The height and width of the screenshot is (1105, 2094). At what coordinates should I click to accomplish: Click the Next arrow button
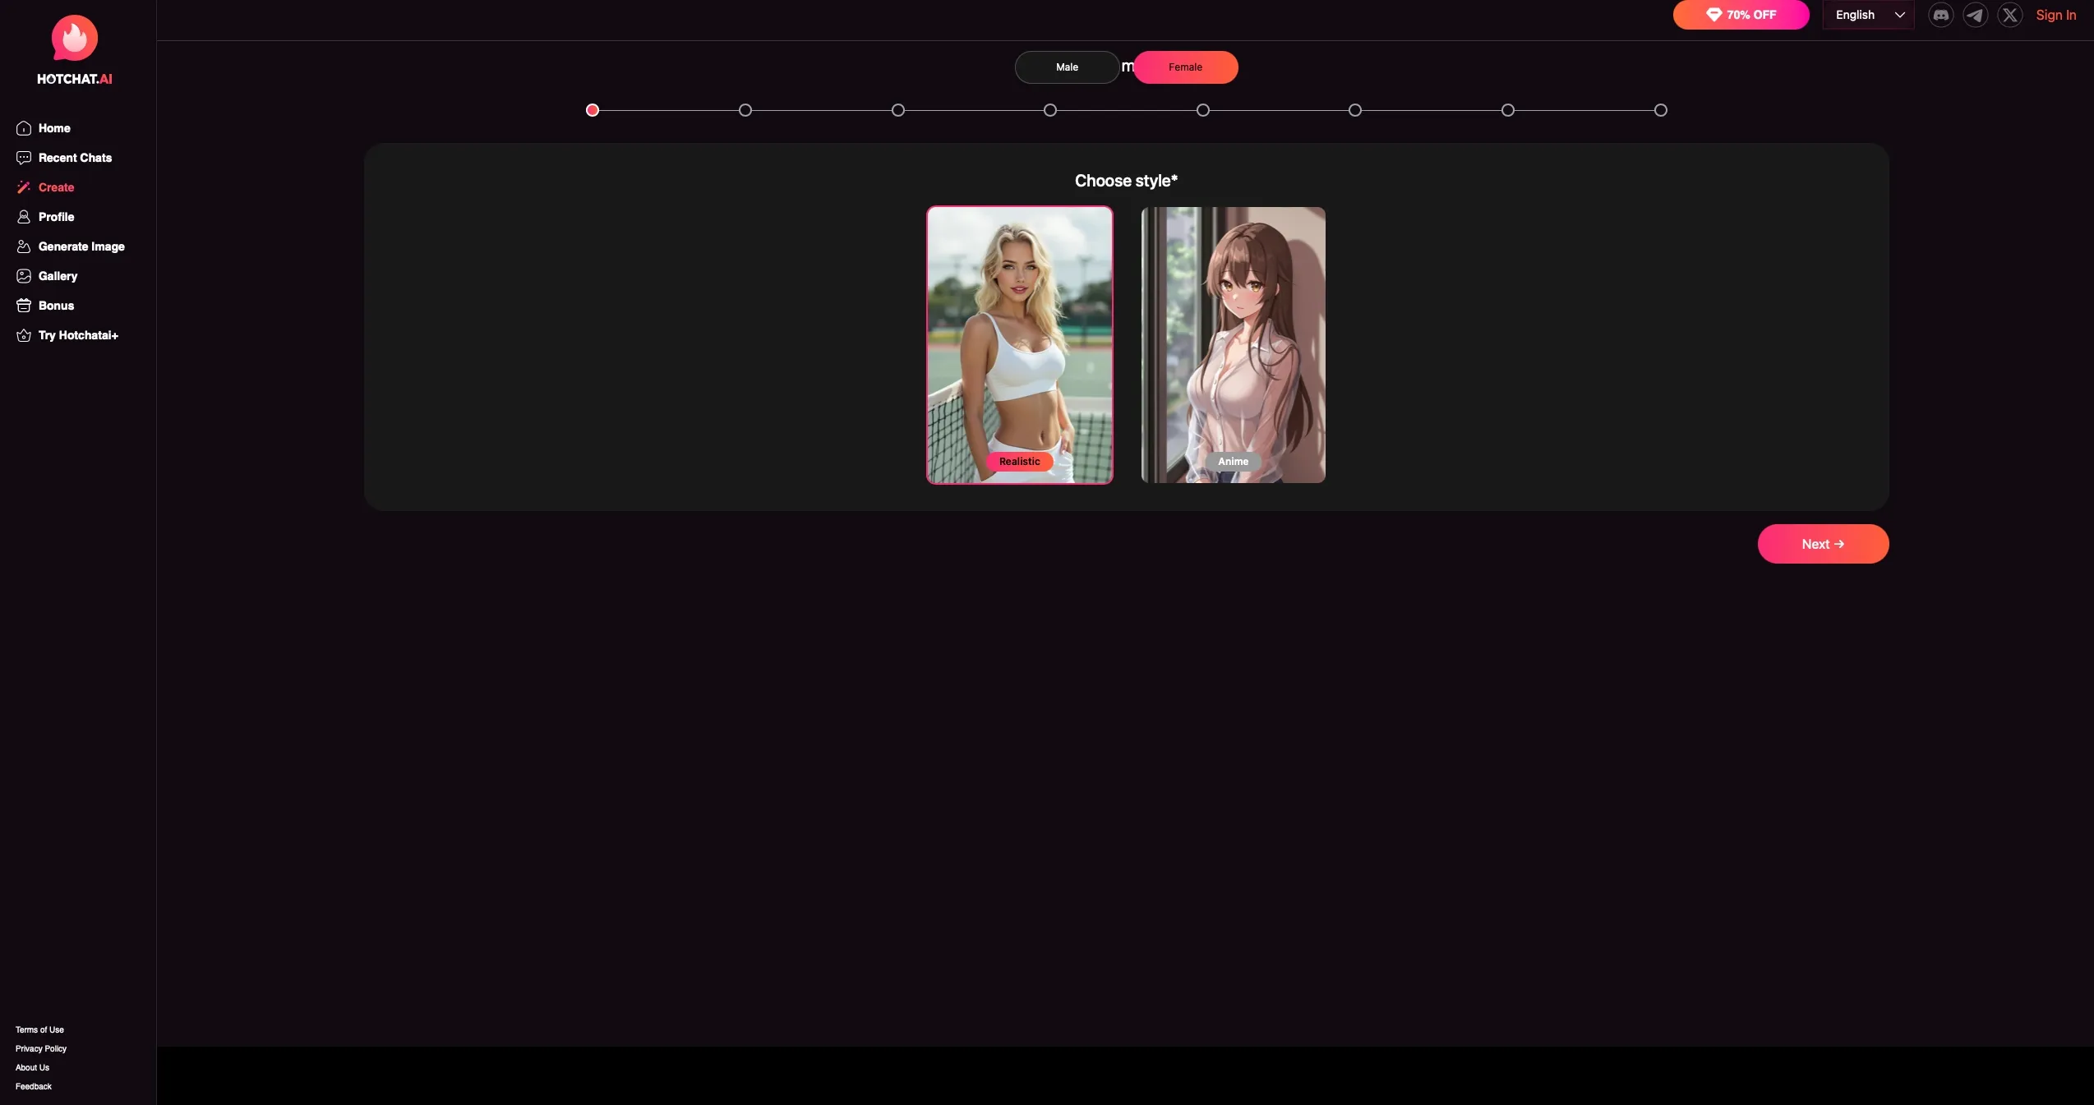(1823, 544)
